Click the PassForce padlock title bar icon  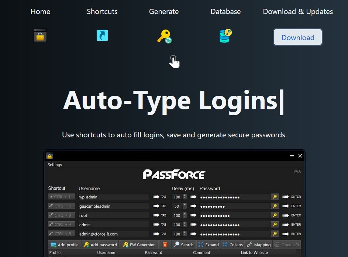pyautogui.click(x=49, y=156)
